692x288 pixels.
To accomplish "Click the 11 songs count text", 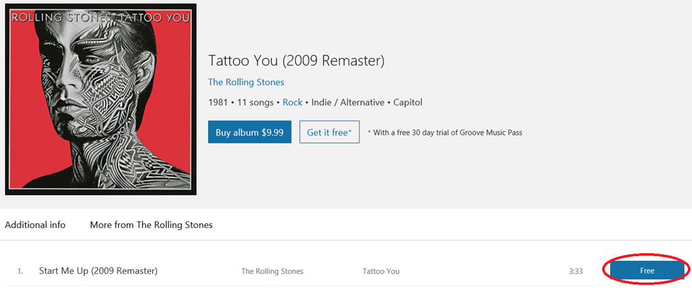I will 255,103.
